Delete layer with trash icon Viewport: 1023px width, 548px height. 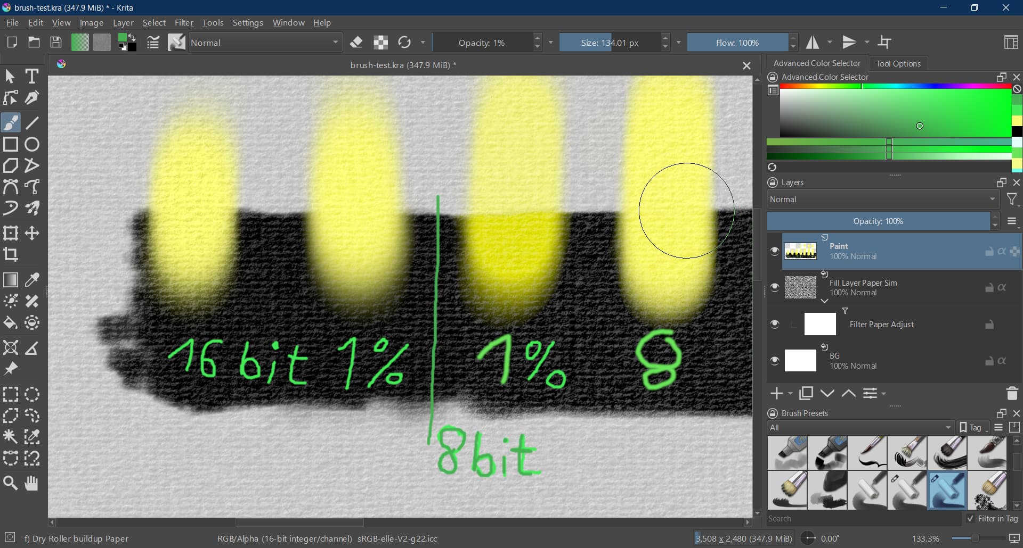(x=1012, y=394)
